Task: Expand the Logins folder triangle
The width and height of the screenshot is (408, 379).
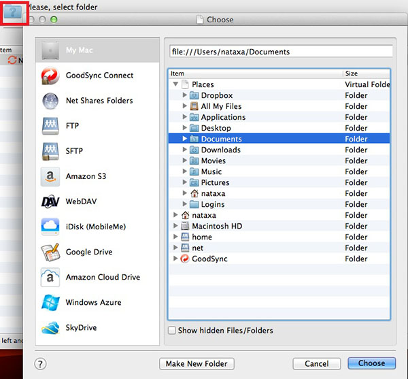Action: point(184,204)
